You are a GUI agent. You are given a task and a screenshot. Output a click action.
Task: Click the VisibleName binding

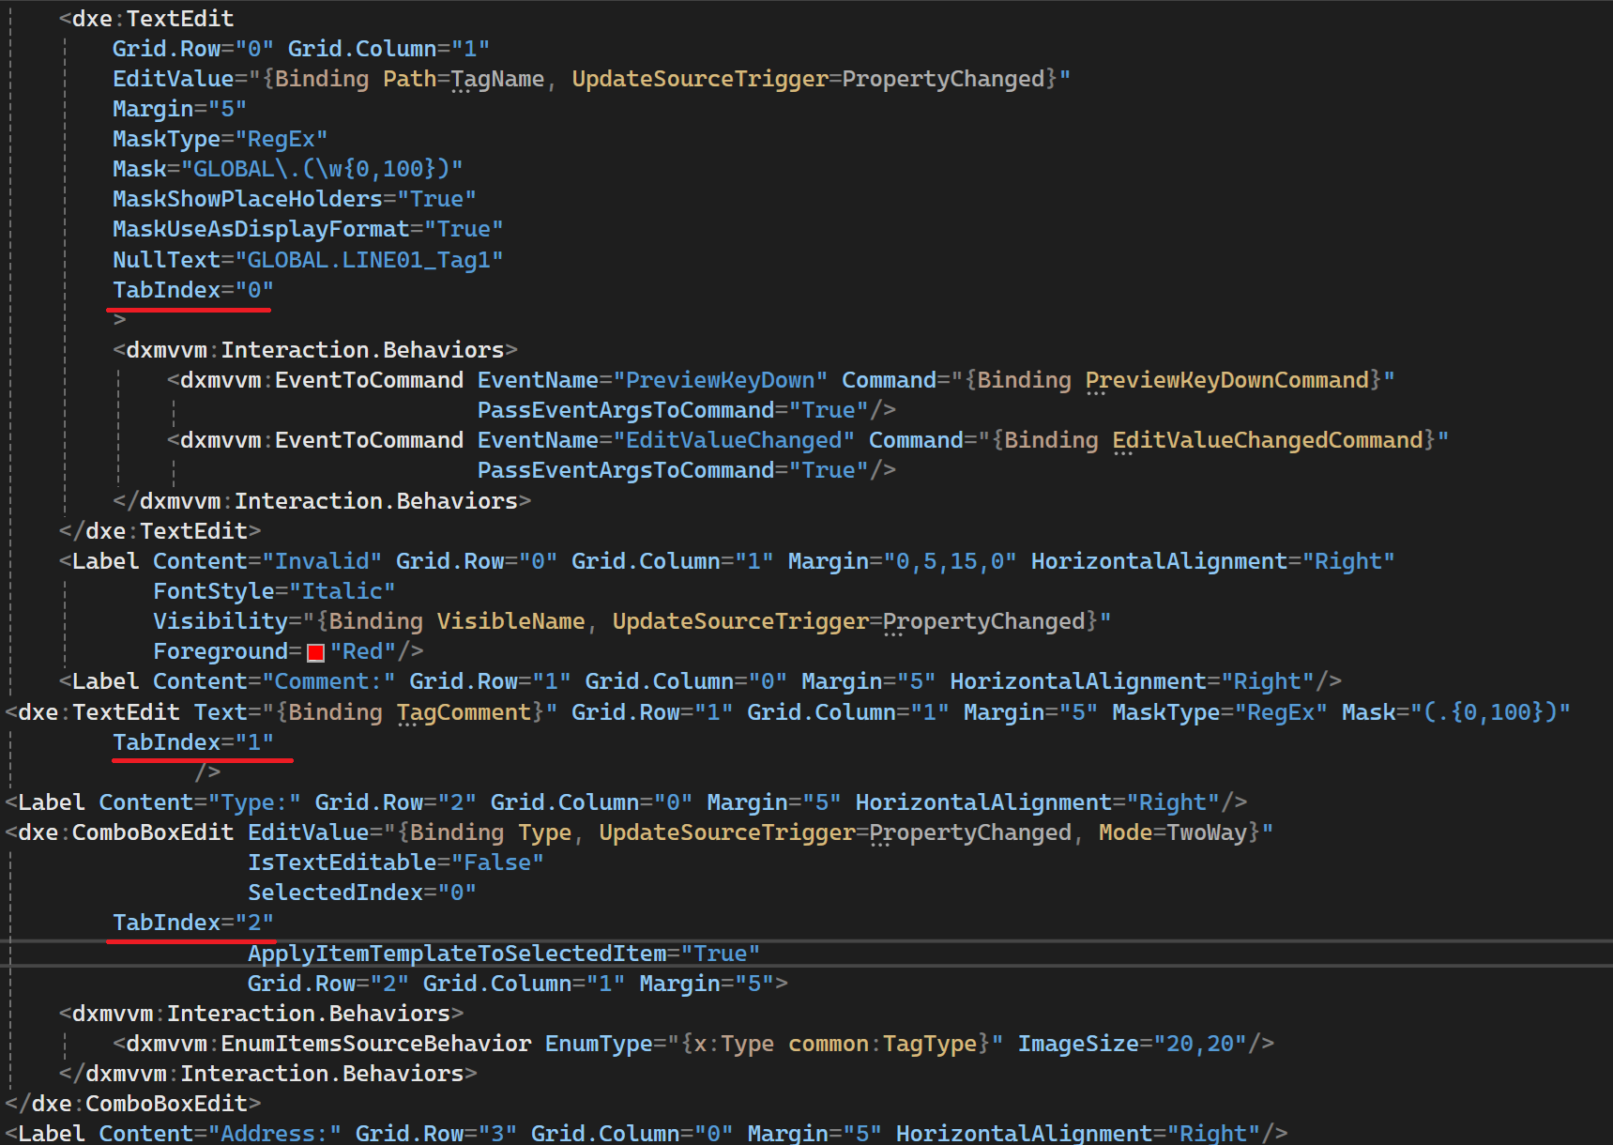[511, 621]
